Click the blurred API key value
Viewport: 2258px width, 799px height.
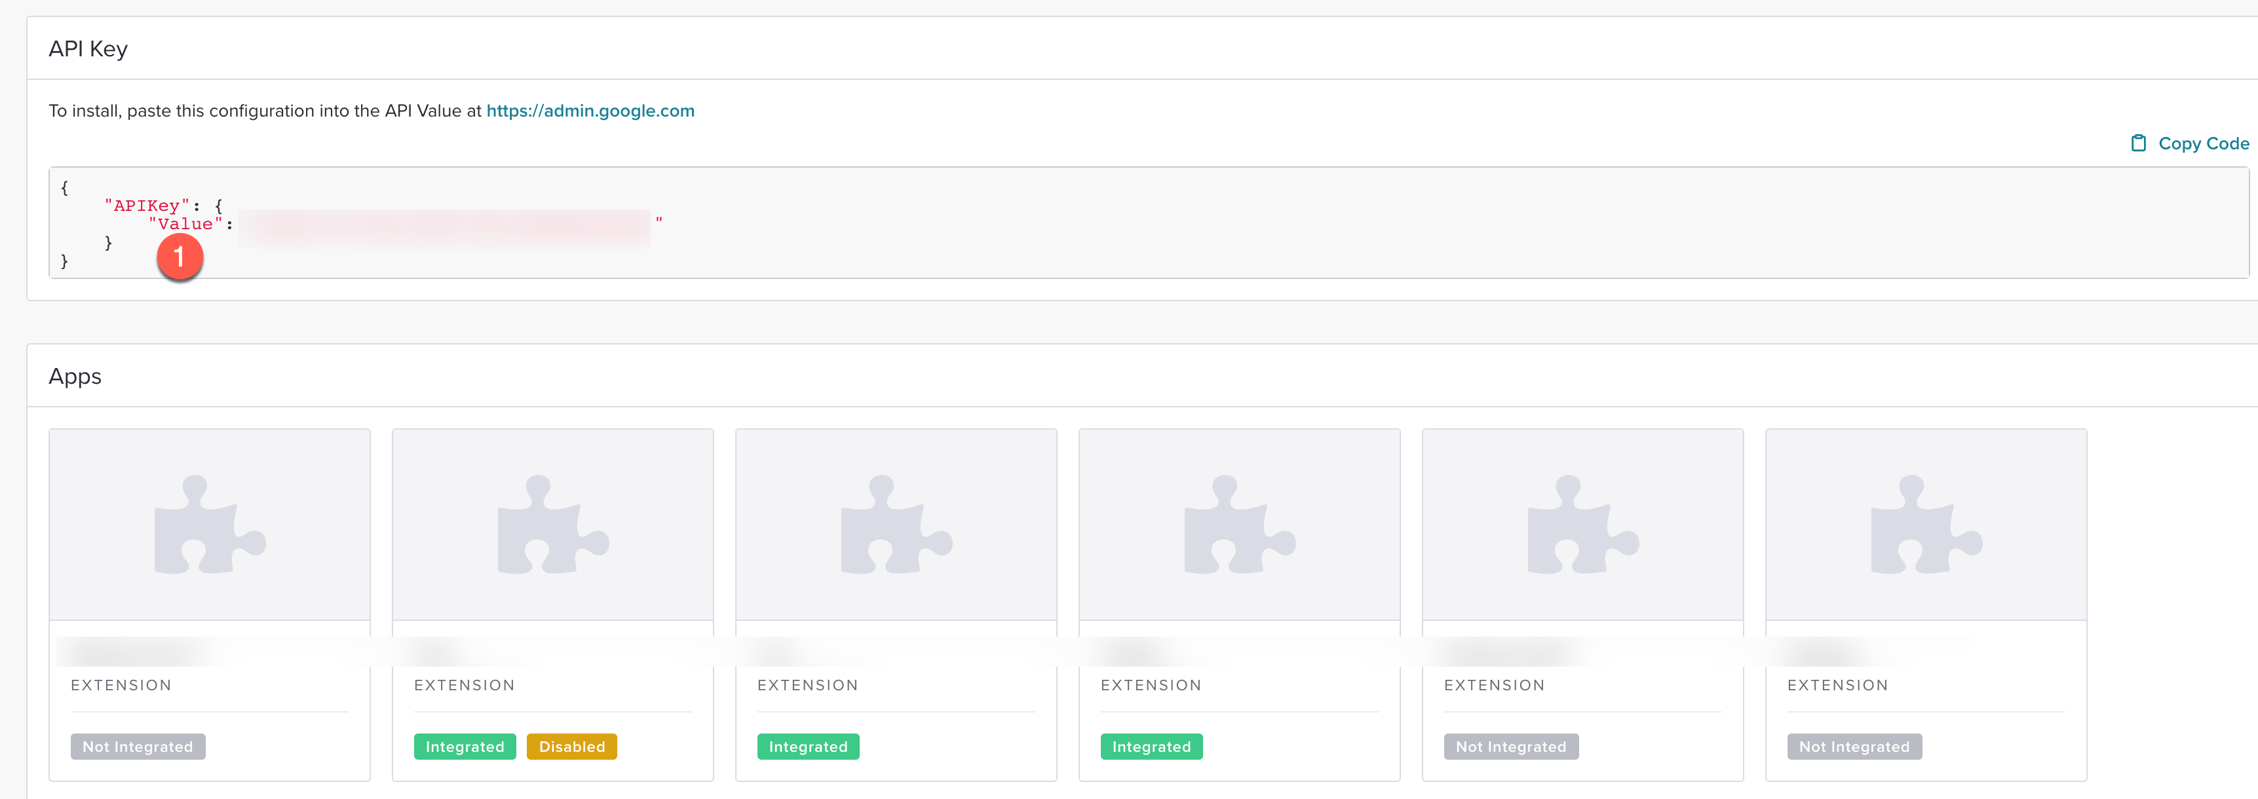tap(446, 228)
